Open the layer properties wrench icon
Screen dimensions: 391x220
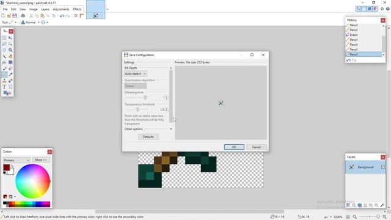click(x=382, y=205)
